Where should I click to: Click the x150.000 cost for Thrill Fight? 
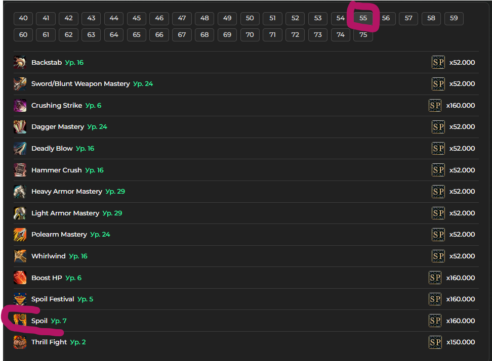coord(461,342)
